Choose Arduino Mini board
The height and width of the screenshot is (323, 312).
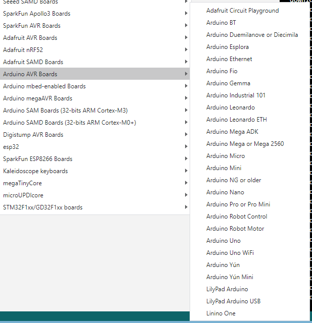click(250, 168)
